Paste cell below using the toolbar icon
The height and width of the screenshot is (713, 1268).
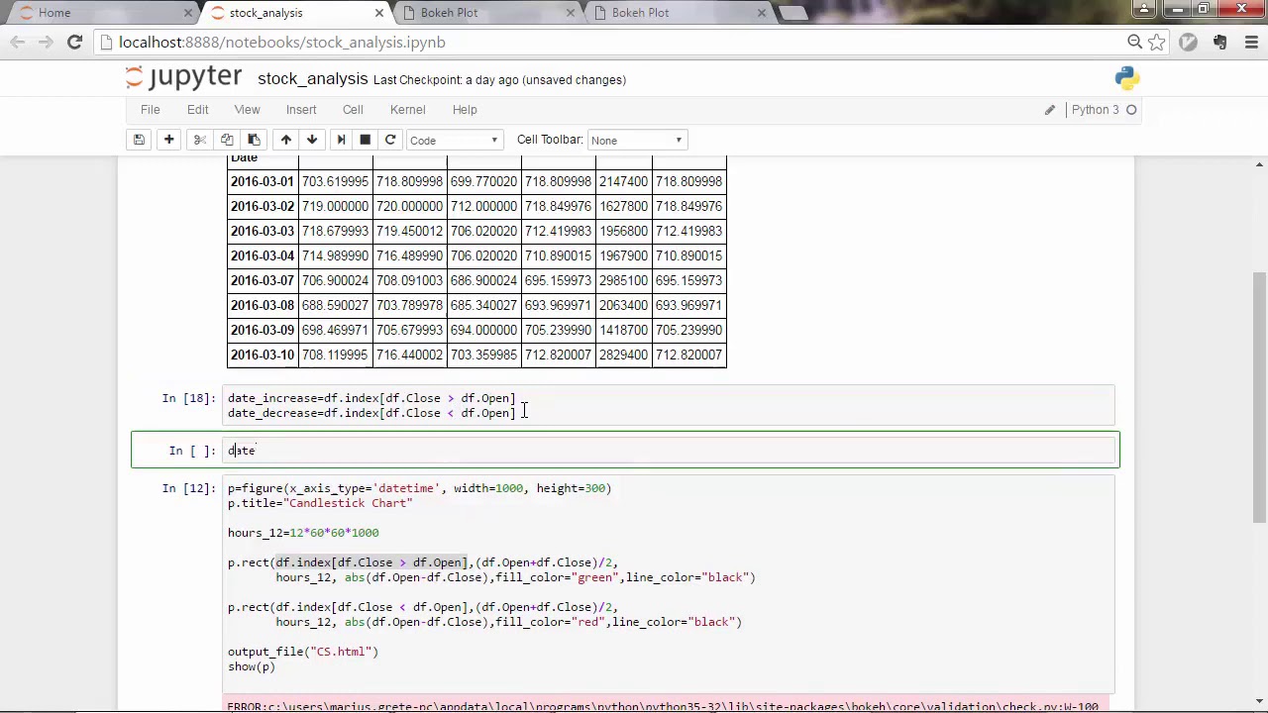(x=254, y=140)
